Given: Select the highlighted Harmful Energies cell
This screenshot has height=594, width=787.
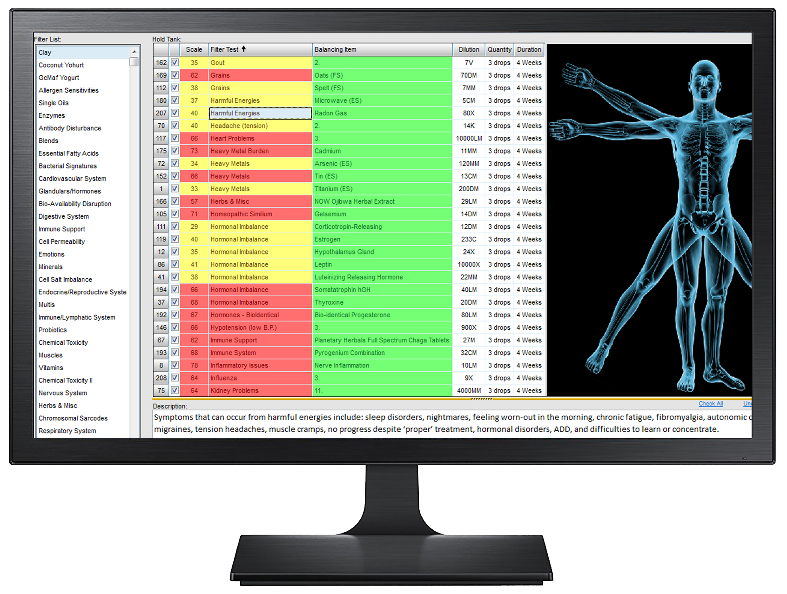Looking at the screenshot, I should coord(260,113).
